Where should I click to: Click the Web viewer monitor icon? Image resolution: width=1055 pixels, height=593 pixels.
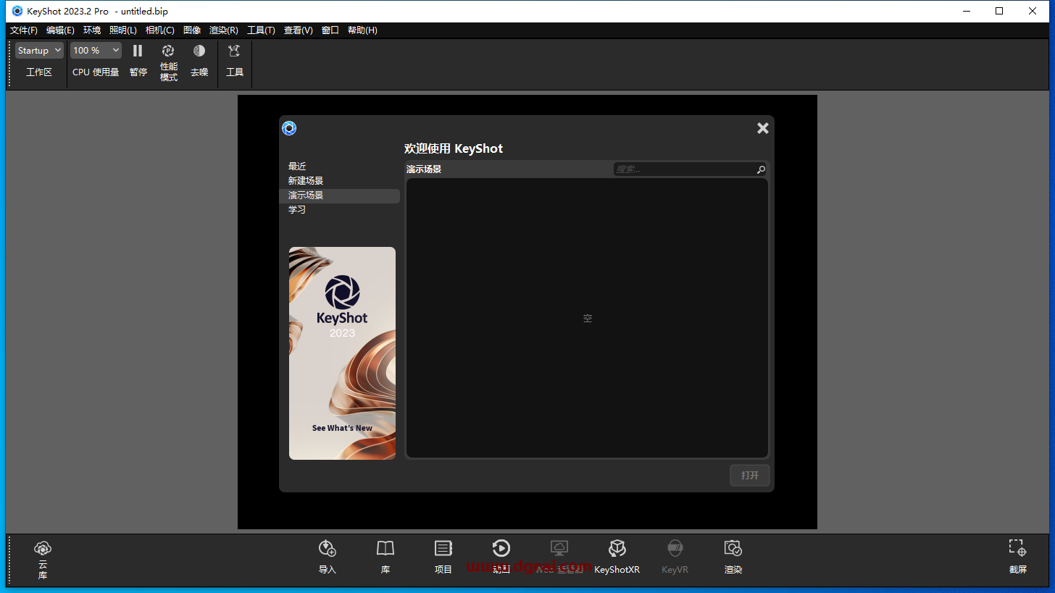[x=559, y=548]
